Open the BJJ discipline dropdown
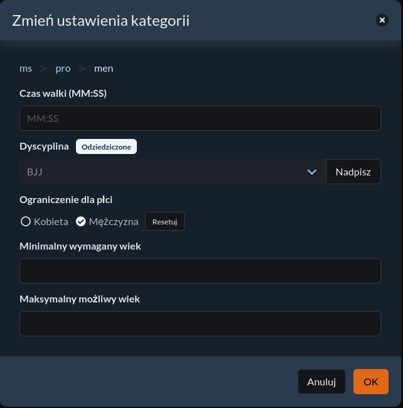Viewport: 403px width, 408px height. (x=173, y=172)
